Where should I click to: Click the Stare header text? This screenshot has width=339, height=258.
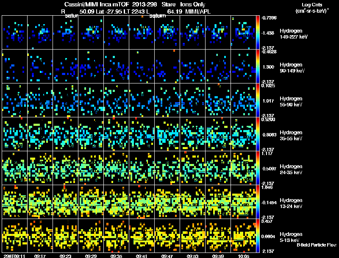point(168,4)
